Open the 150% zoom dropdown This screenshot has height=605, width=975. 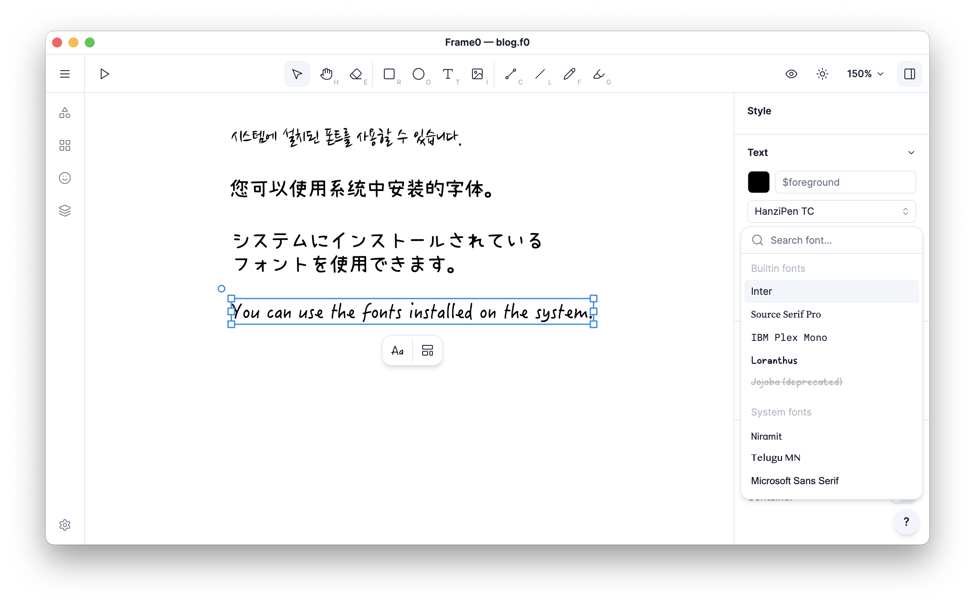click(865, 74)
